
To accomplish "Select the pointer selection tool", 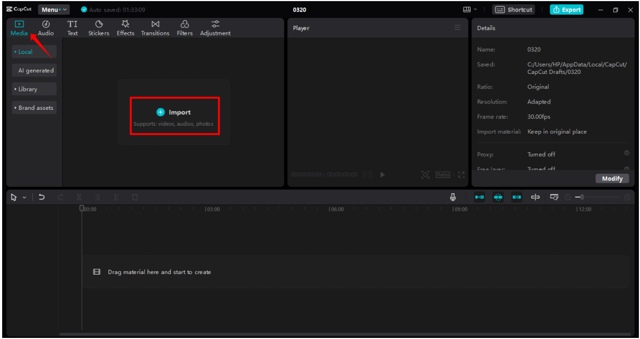I will pos(14,197).
